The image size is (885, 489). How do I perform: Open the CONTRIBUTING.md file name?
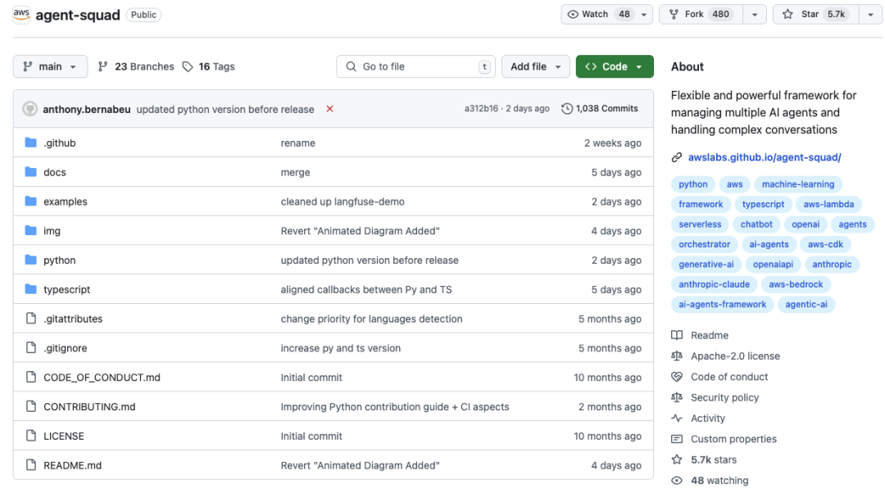coord(89,406)
